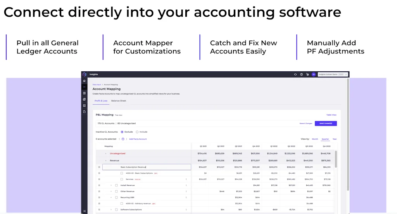Click the Uncategorized Q1 2021 value $754,416
This screenshot has width=397, height=214.
(x=202, y=154)
